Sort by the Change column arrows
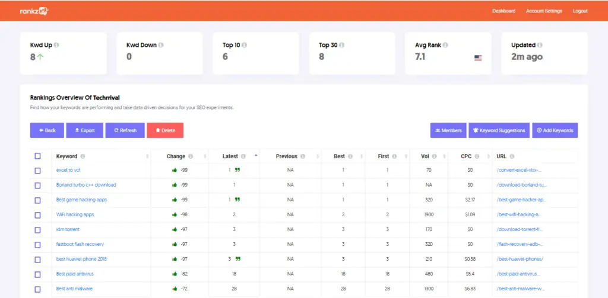608x298 pixels. click(x=205, y=156)
